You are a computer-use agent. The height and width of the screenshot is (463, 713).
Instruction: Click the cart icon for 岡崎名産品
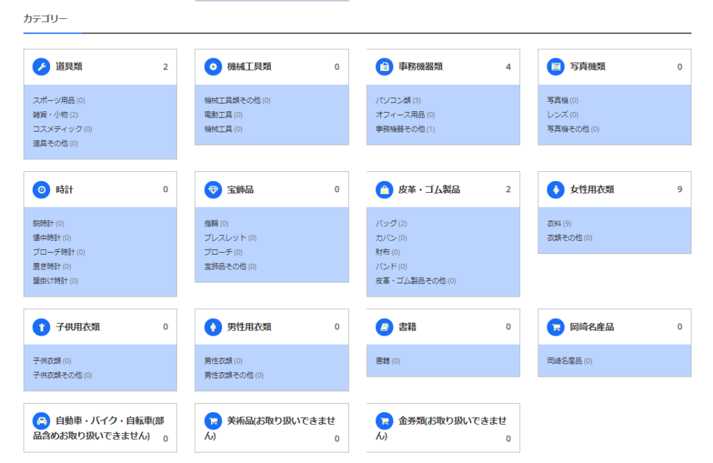coord(556,327)
